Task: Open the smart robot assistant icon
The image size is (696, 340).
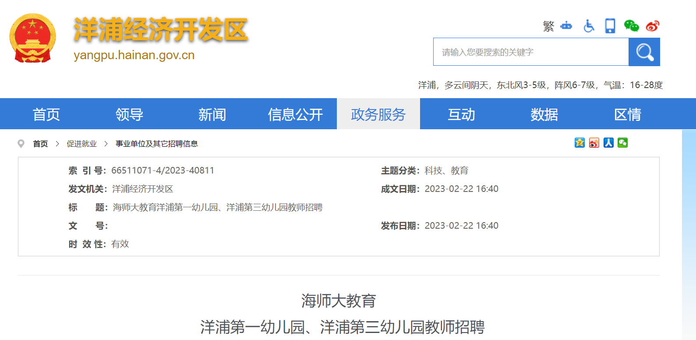Action: pos(566,26)
